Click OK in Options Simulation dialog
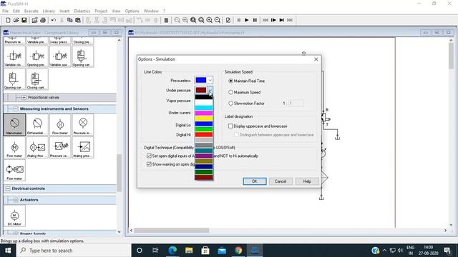Viewport: 458px width, 257px height. coord(255,181)
